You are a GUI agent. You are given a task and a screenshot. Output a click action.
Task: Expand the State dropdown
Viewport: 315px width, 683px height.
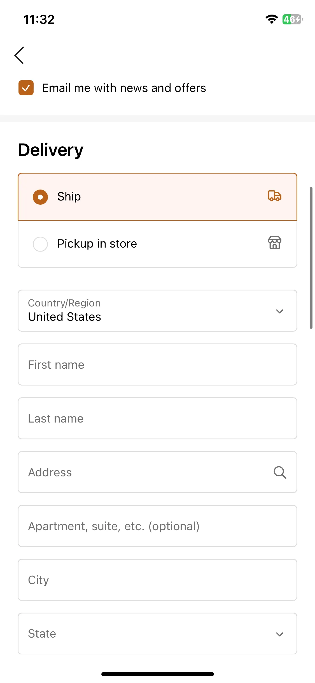157,634
